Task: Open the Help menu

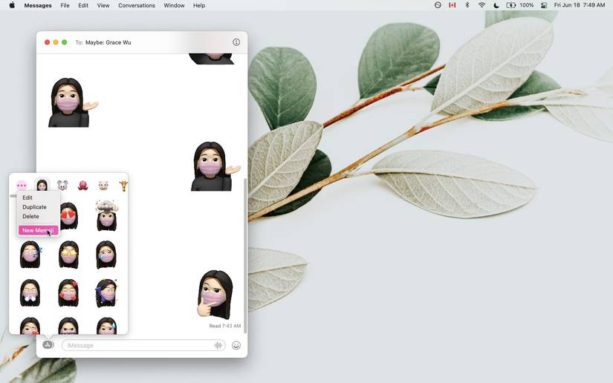Action: [x=199, y=5]
